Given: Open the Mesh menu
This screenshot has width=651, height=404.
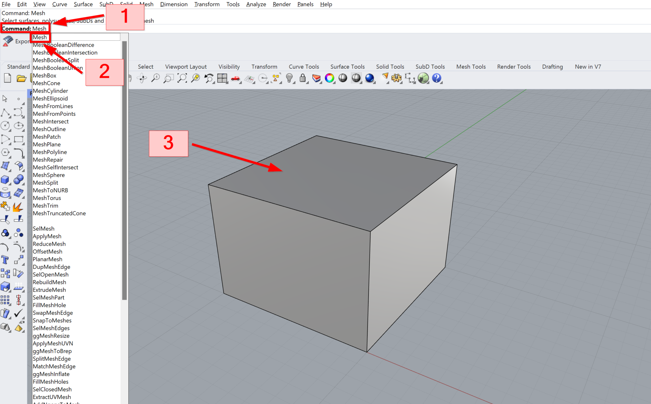Looking at the screenshot, I should [x=147, y=4].
